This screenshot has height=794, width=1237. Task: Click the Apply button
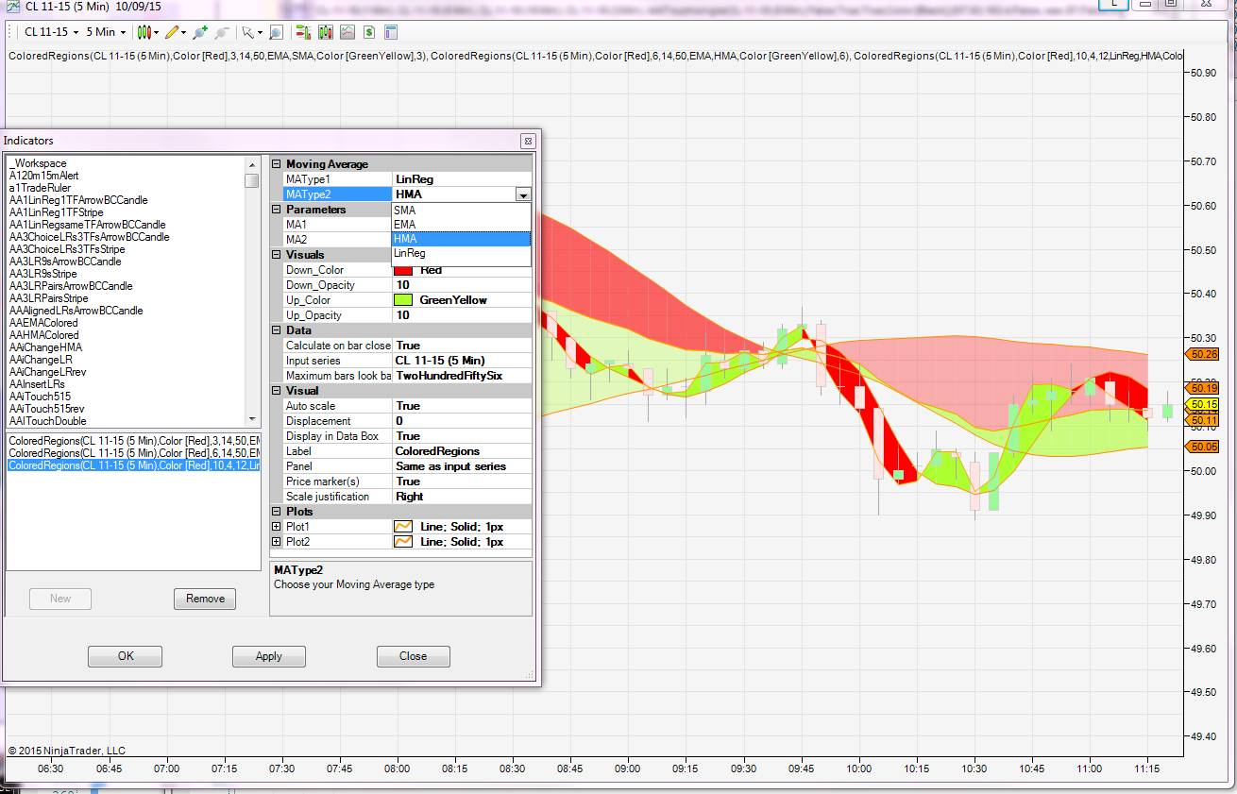click(269, 656)
